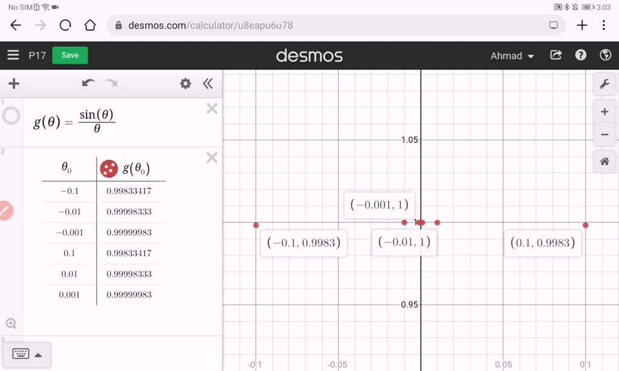
Task: Undo the last action
Action: [x=88, y=83]
